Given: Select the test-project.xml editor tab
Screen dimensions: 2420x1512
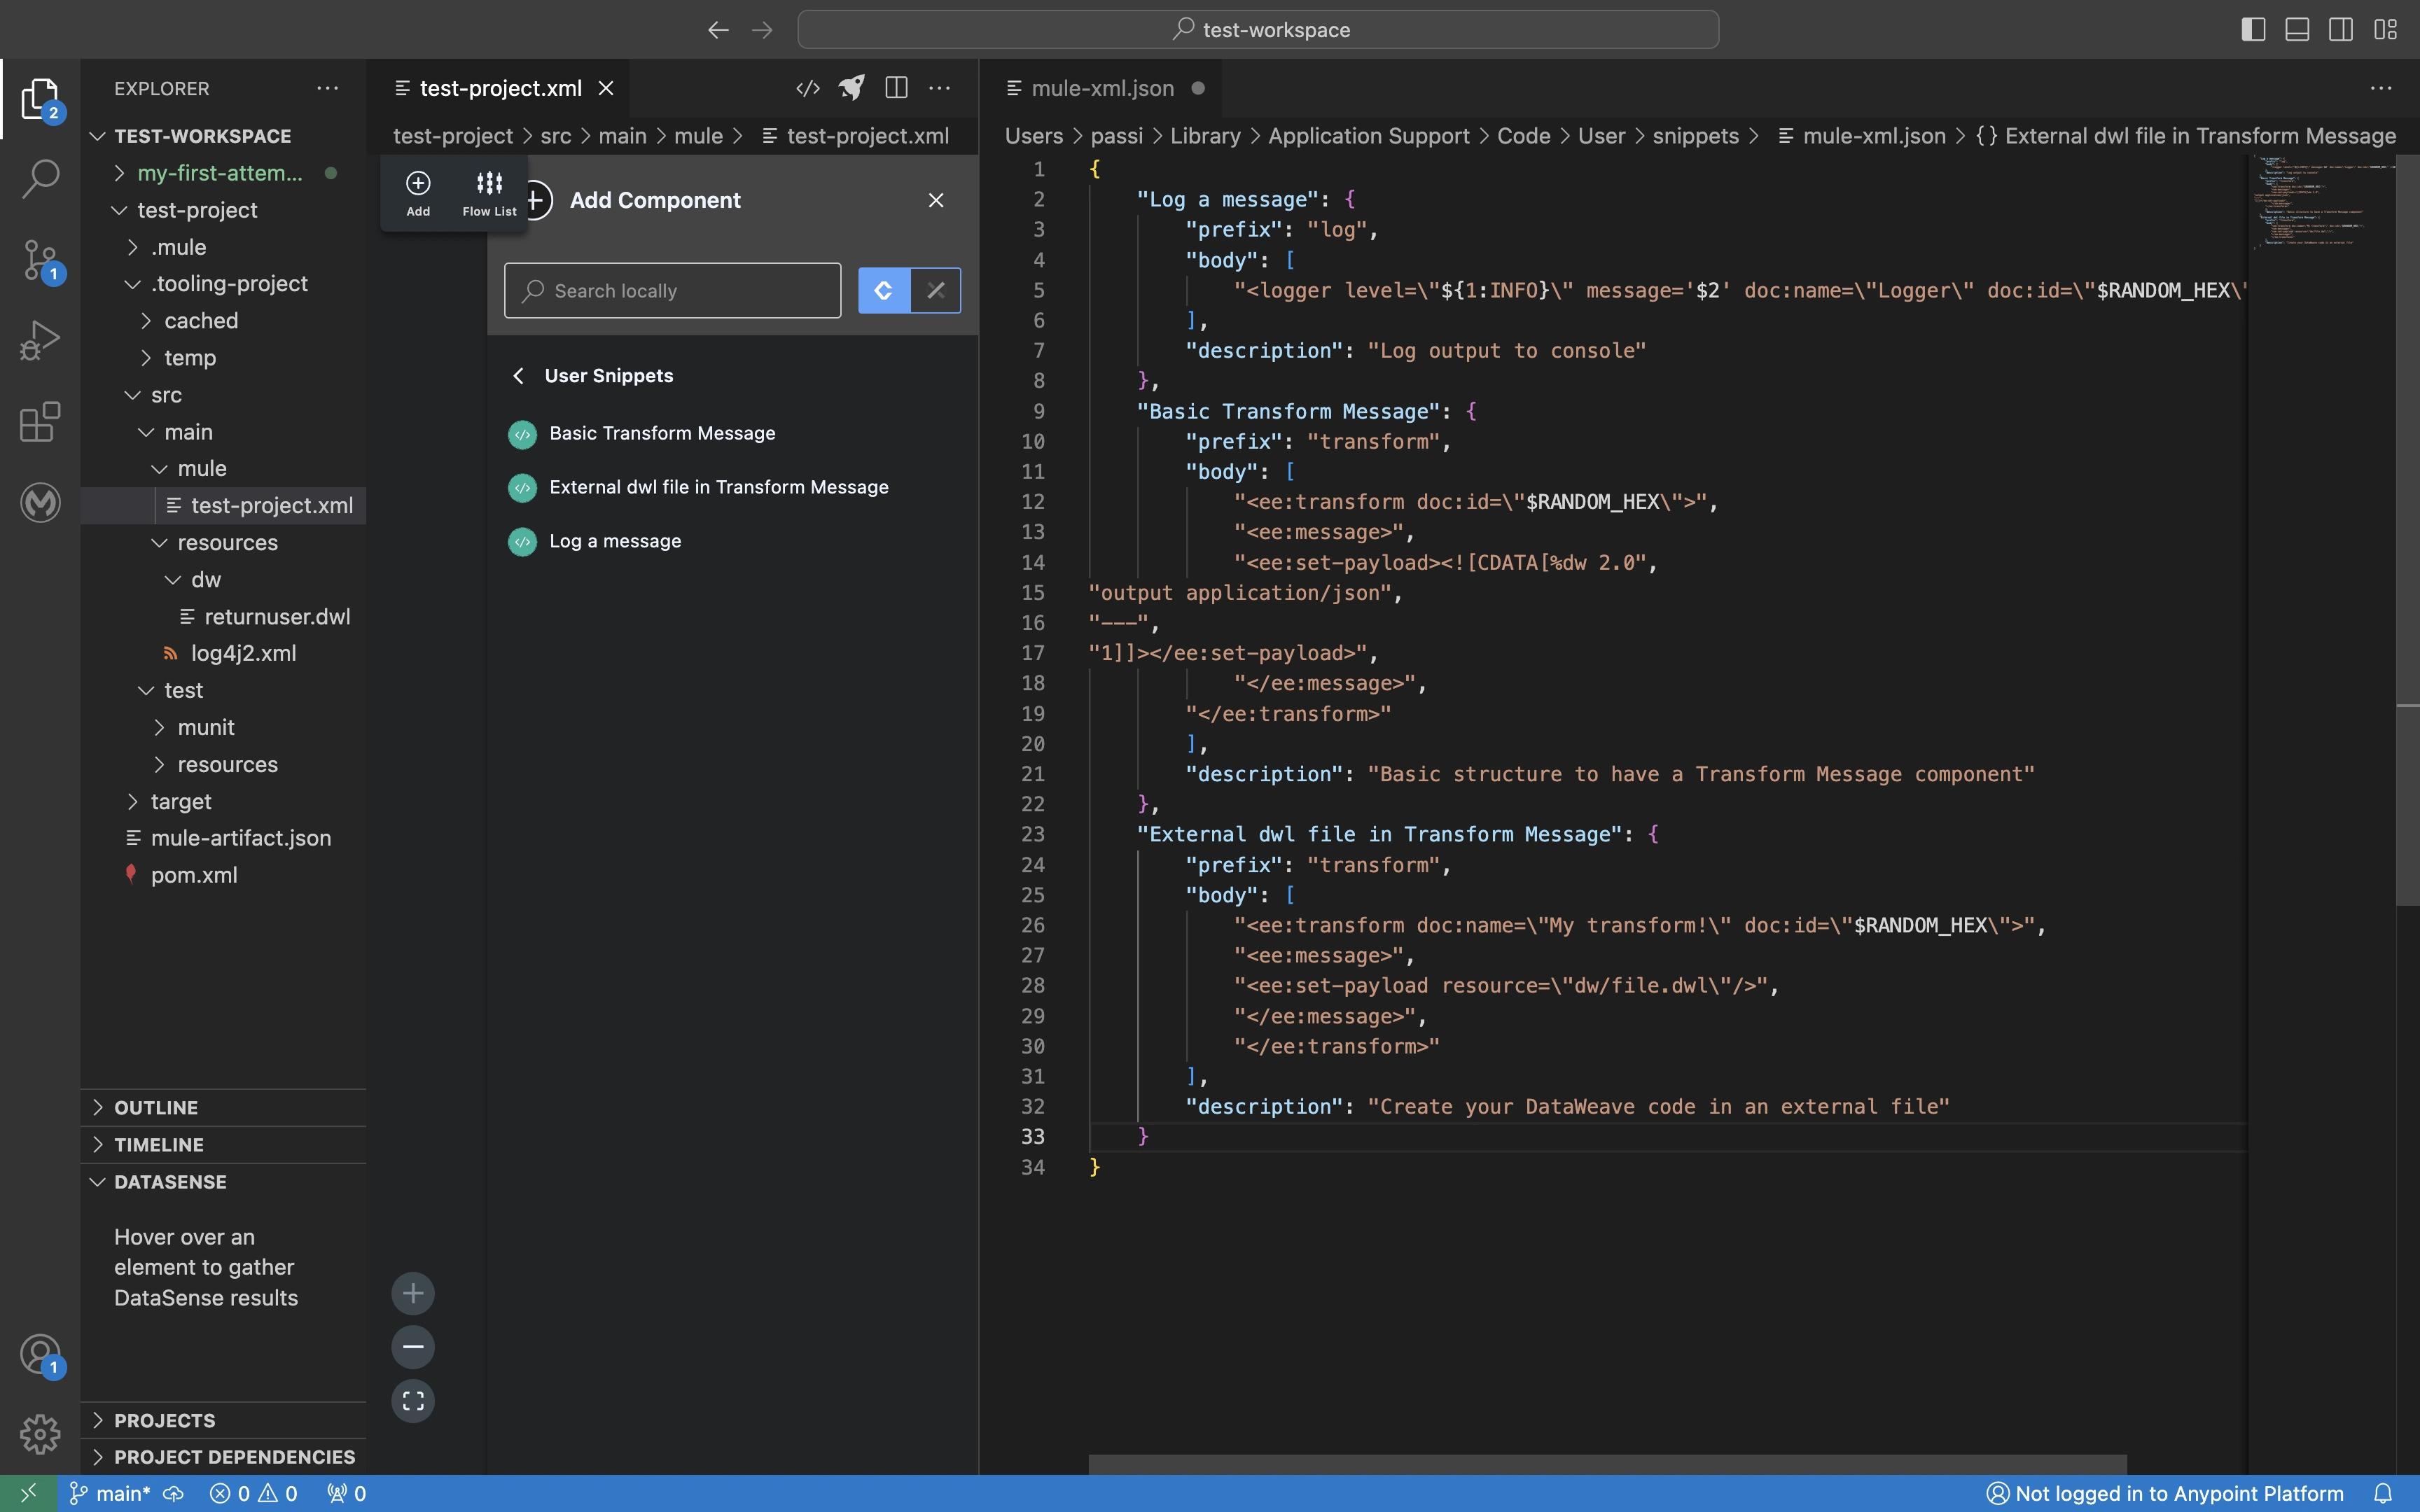Looking at the screenshot, I should click(500, 88).
